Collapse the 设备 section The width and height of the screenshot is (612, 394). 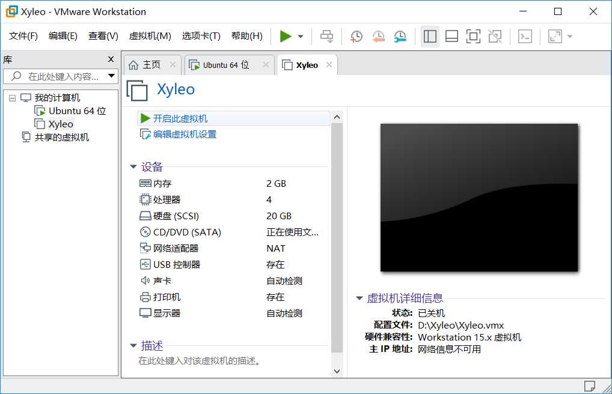tap(133, 167)
